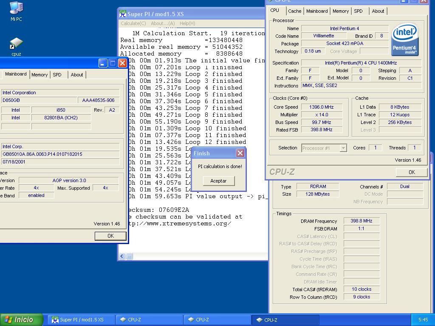The image size is (435, 326).
Task: Click the 'AAA48535-906' board version field
Action: (x=99, y=100)
